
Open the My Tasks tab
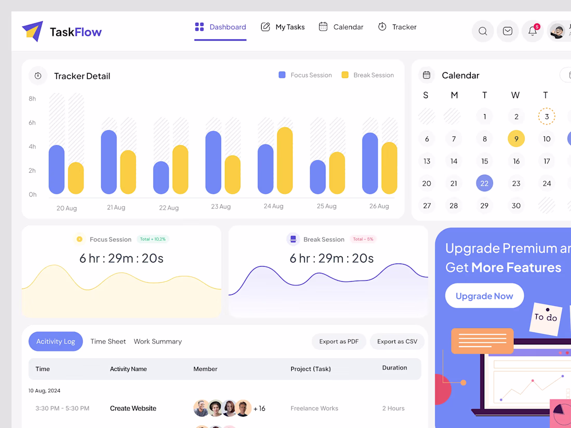[282, 27]
